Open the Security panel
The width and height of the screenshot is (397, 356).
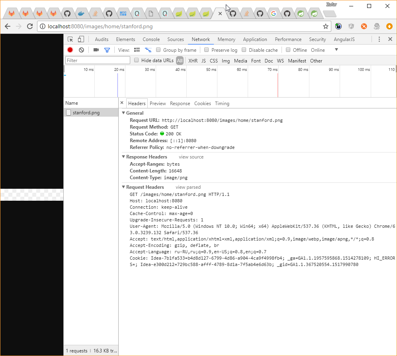coord(317,39)
